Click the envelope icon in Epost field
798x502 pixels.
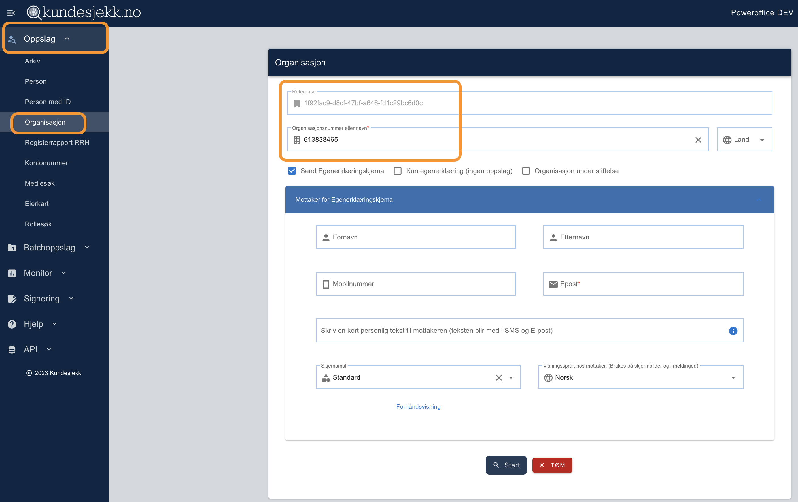[553, 284]
